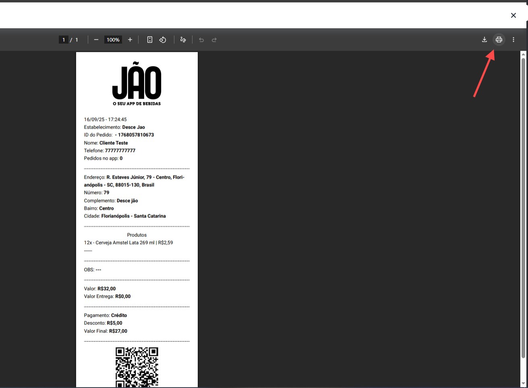Click the 100% zoom level field
Image resolution: width=528 pixels, height=388 pixels.
pyautogui.click(x=113, y=40)
